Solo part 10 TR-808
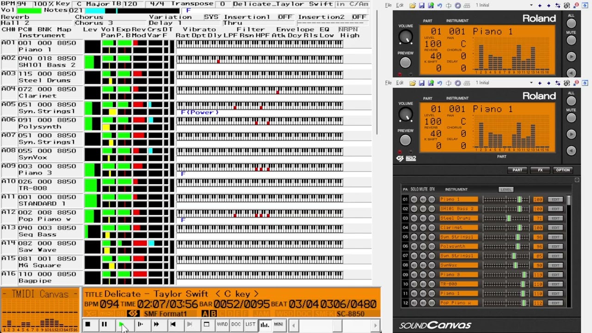 [414, 284]
